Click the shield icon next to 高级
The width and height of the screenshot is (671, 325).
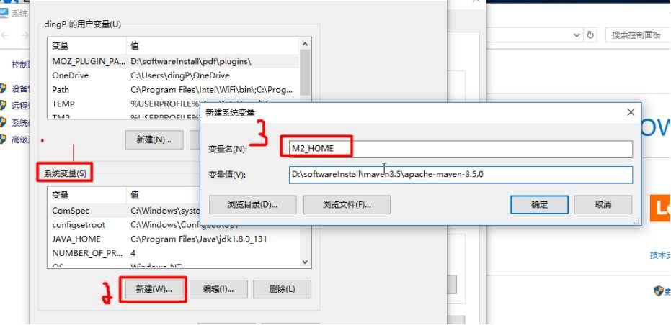pyautogui.click(x=3, y=139)
